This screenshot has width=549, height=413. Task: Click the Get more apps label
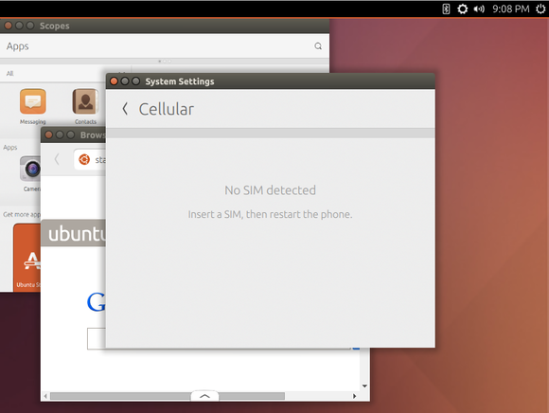coord(22,214)
